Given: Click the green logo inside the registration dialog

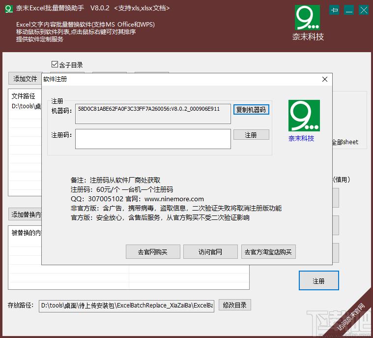Looking at the screenshot, I should [304, 116].
